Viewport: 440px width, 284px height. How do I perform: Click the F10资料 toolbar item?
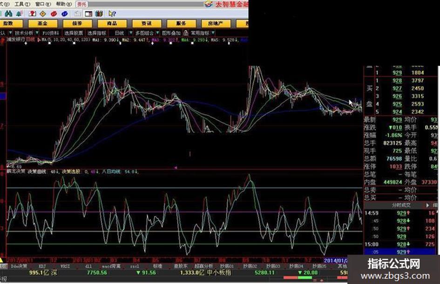pyautogui.click(x=51, y=33)
